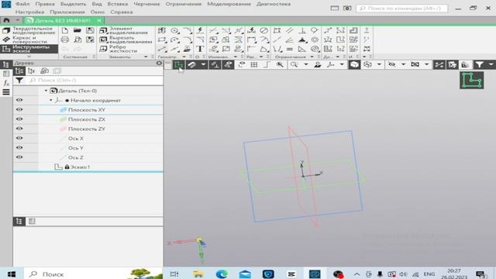The image size is (496, 279).
Task: Click the Вырезать выдавливанием cut button
Action: point(126,40)
